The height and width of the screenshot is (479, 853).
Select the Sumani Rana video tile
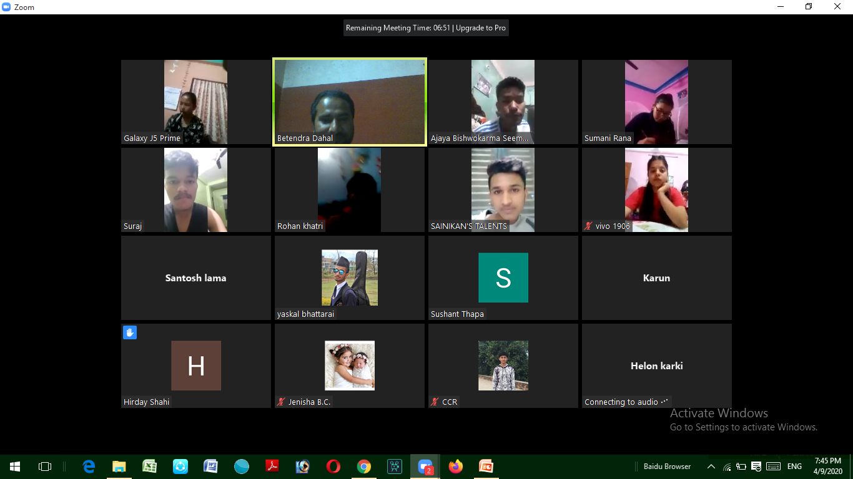point(656,102)
